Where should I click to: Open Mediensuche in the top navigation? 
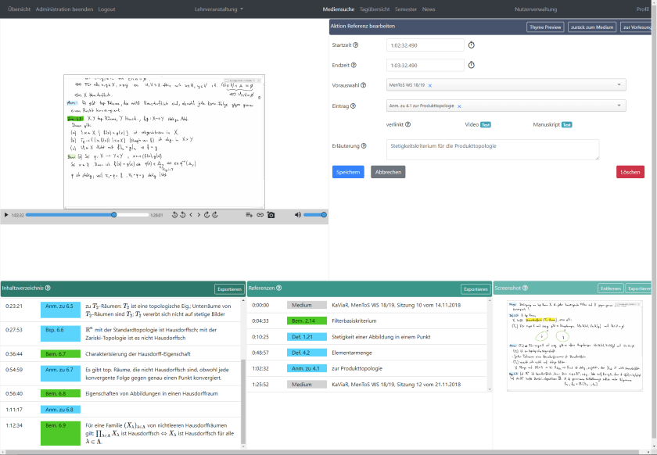coord(338,9)
